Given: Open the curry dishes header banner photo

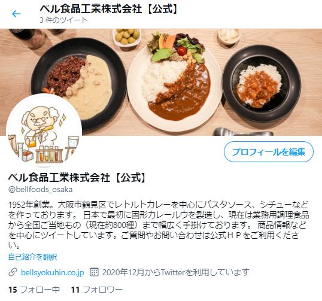Looking at the screenshot, I should (x=161, y=82).
